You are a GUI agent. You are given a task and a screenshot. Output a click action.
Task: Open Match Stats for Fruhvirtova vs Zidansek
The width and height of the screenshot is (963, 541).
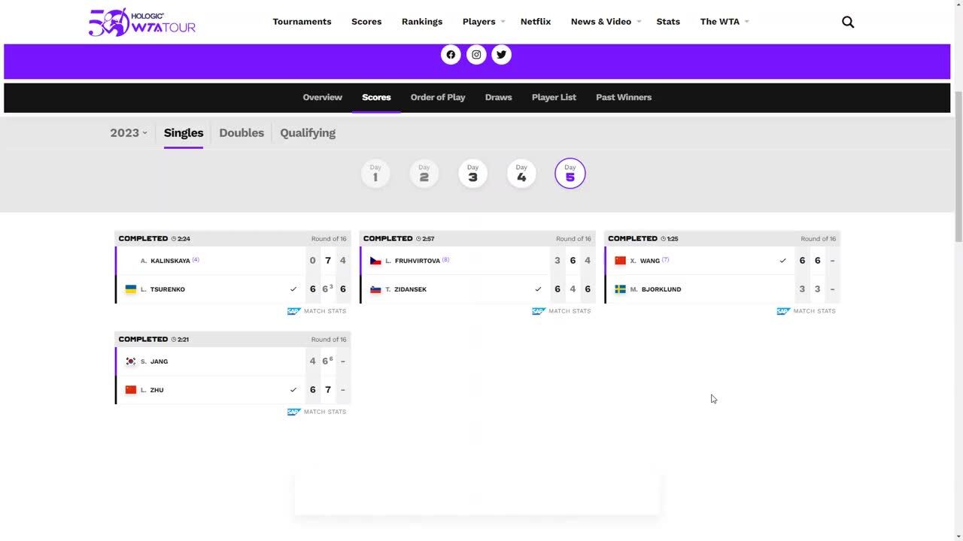pyautogui.click(x=570, y=311)
